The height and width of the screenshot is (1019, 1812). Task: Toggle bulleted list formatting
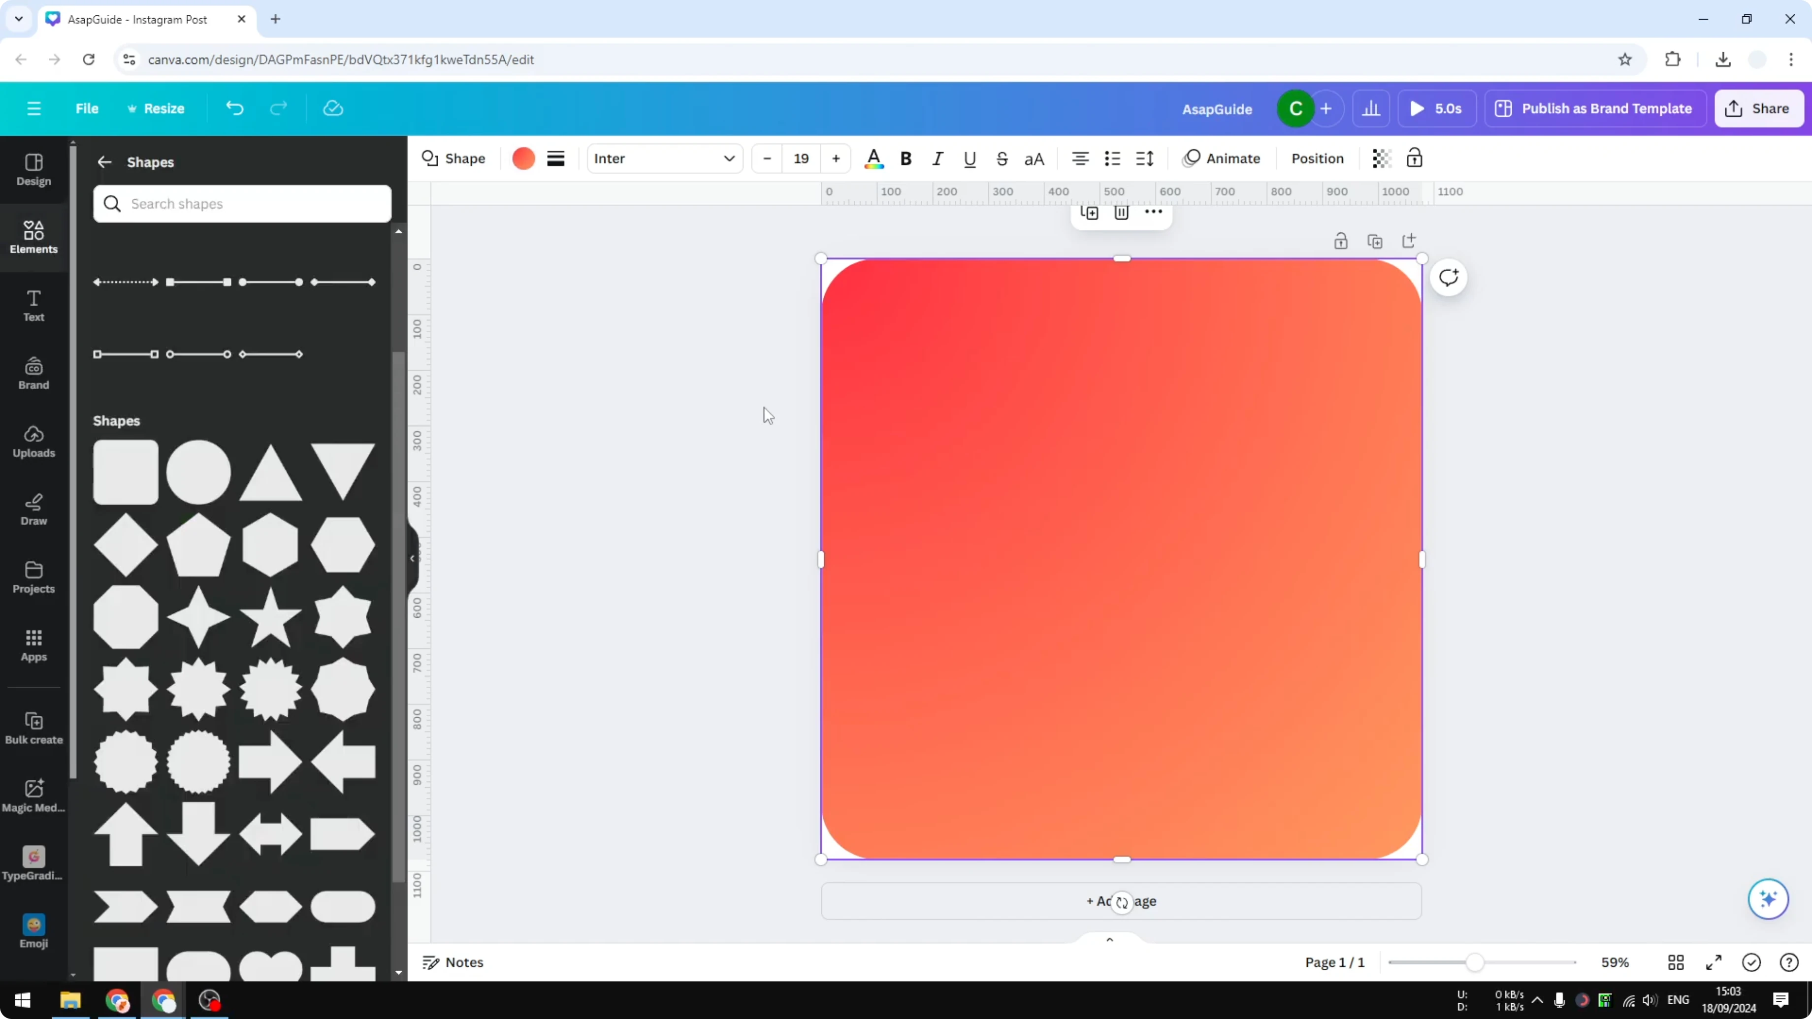tap(1112, 158)
